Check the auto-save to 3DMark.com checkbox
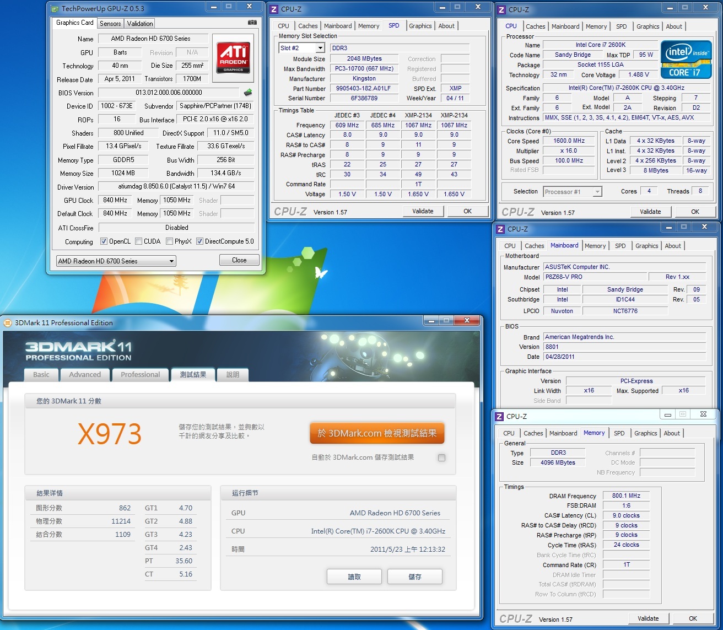Image resolution: width=723 pixels, height=630 pixels. [441, 457]
